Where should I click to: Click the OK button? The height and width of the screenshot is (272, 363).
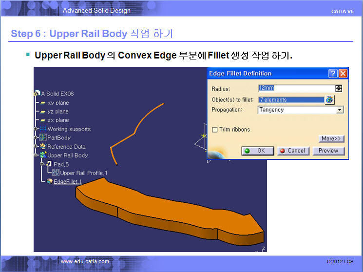point(258,151)
